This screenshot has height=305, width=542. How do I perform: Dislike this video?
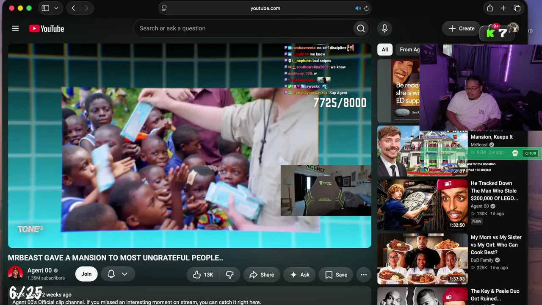point(230,274)
